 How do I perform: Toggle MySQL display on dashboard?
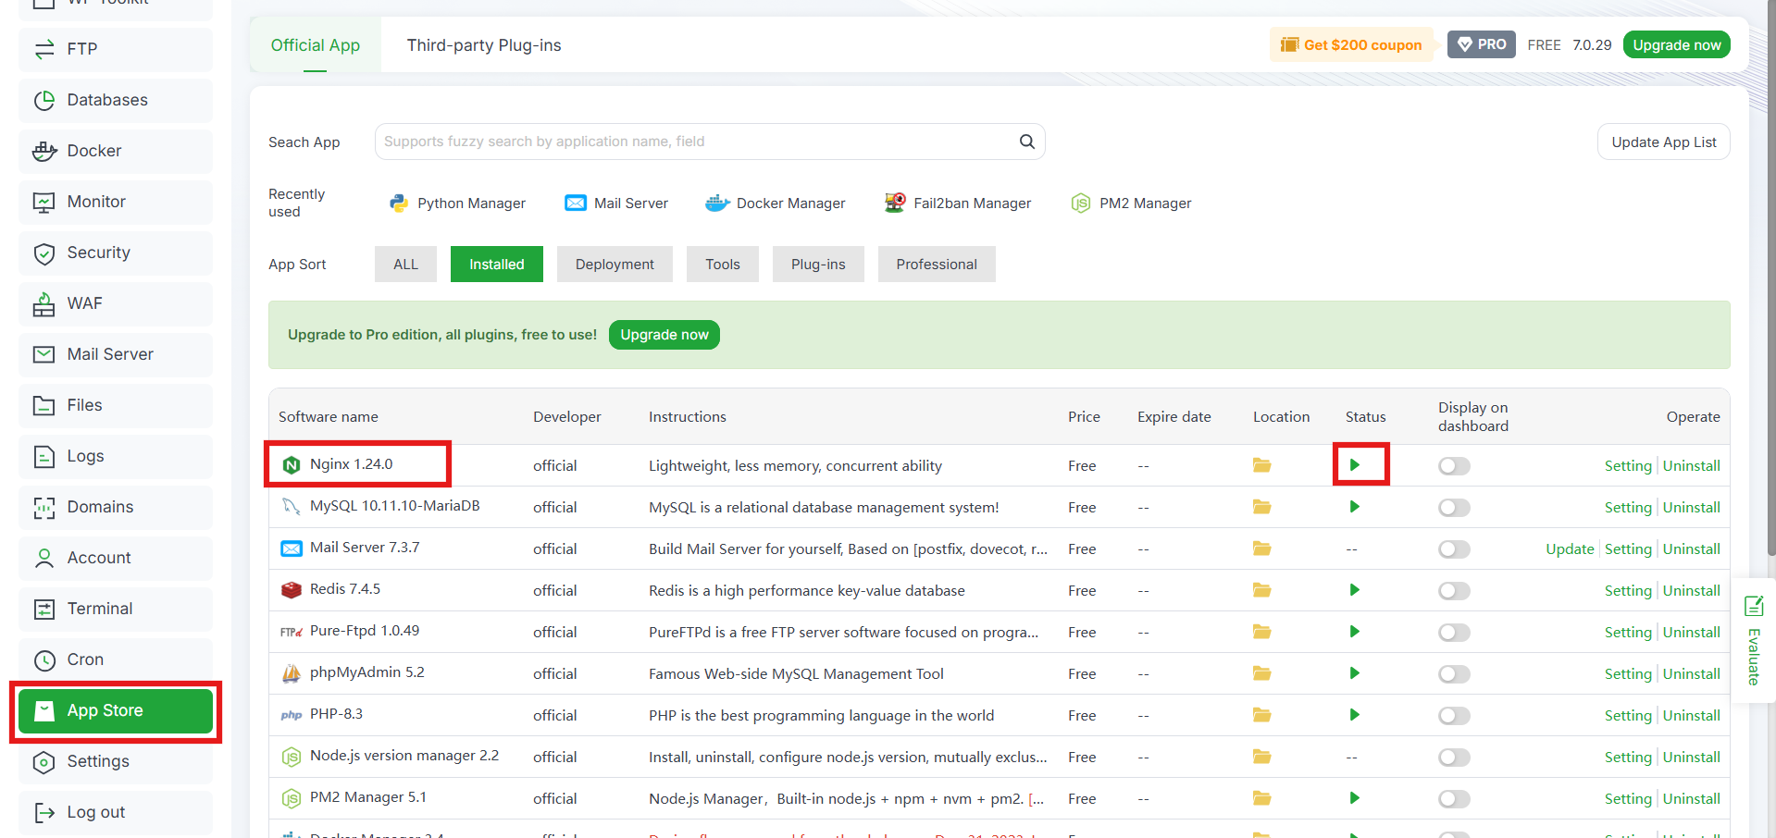tap(1454, 508)
